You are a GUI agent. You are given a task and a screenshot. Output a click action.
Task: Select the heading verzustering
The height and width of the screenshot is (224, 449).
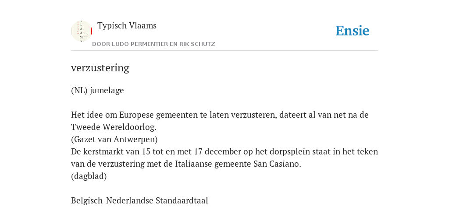[x=100, y=68]
